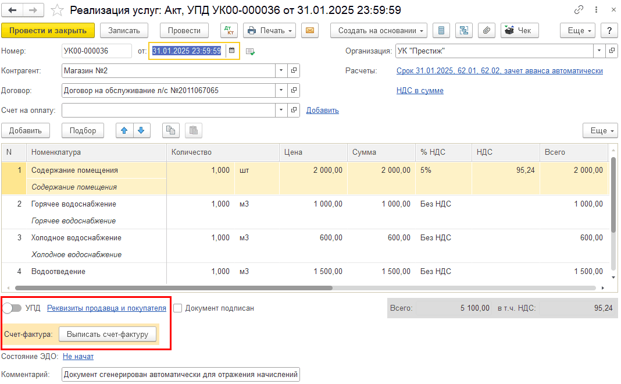Open attached files paperclip icon
This screenshot has width=621, height=384.
click(487, 30)
